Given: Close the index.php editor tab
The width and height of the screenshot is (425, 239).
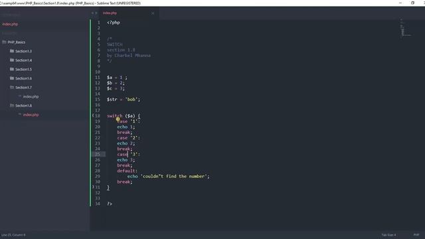Looking at the screenshot, I should pyautogui.click(x=153, y=13).
